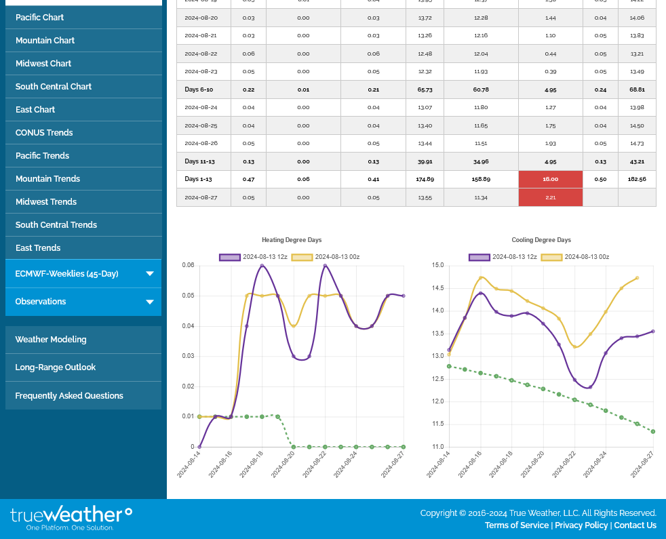
Task: Open the Contact Us link
Action: point(635,525)
